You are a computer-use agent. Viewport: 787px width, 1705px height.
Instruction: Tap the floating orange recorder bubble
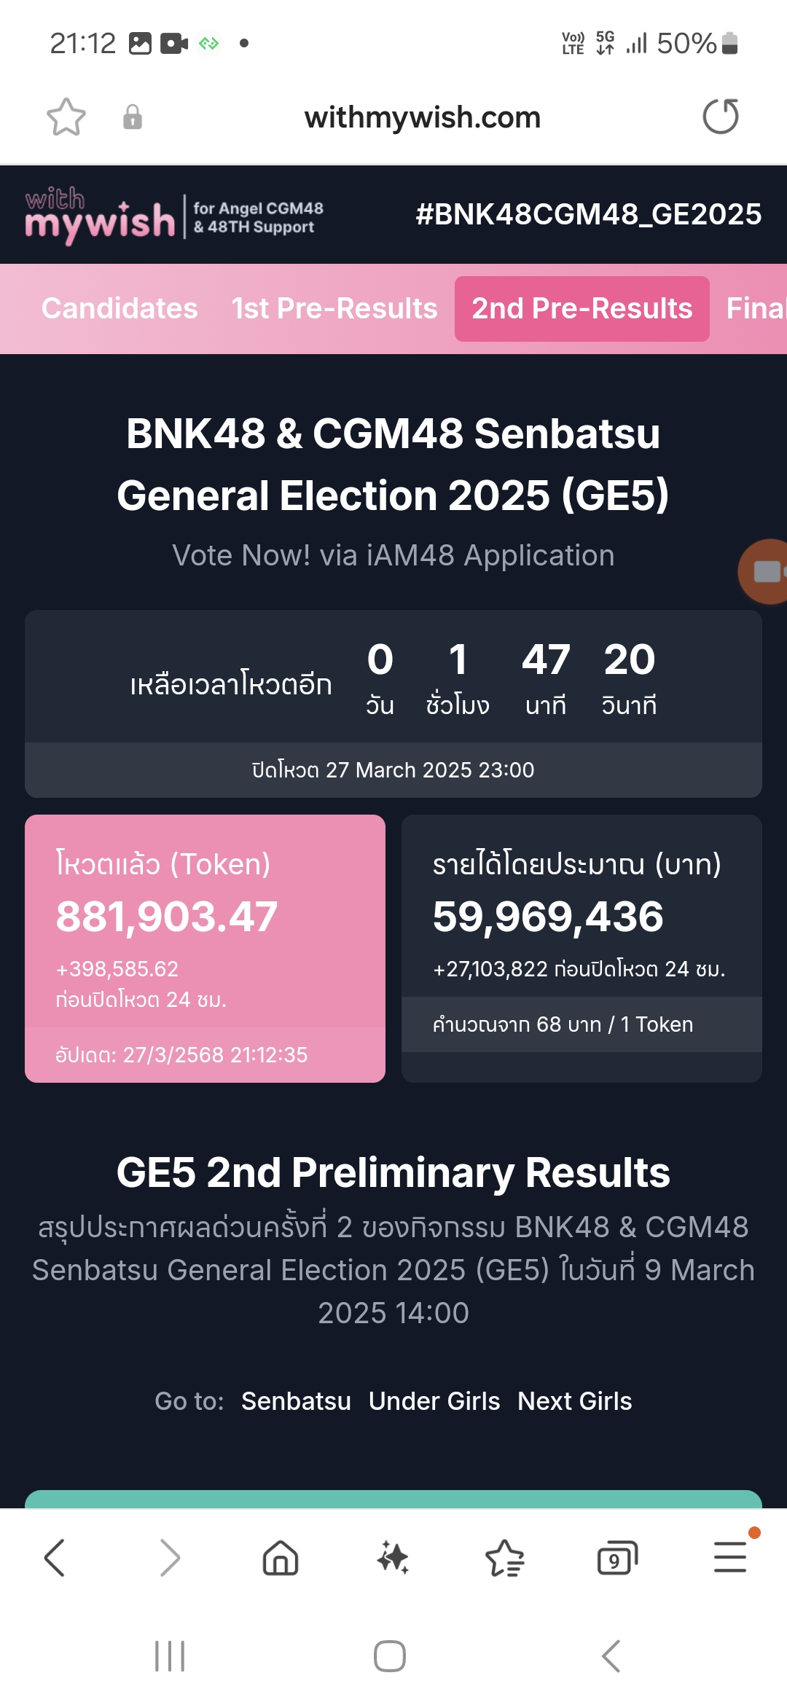(765, 572)
